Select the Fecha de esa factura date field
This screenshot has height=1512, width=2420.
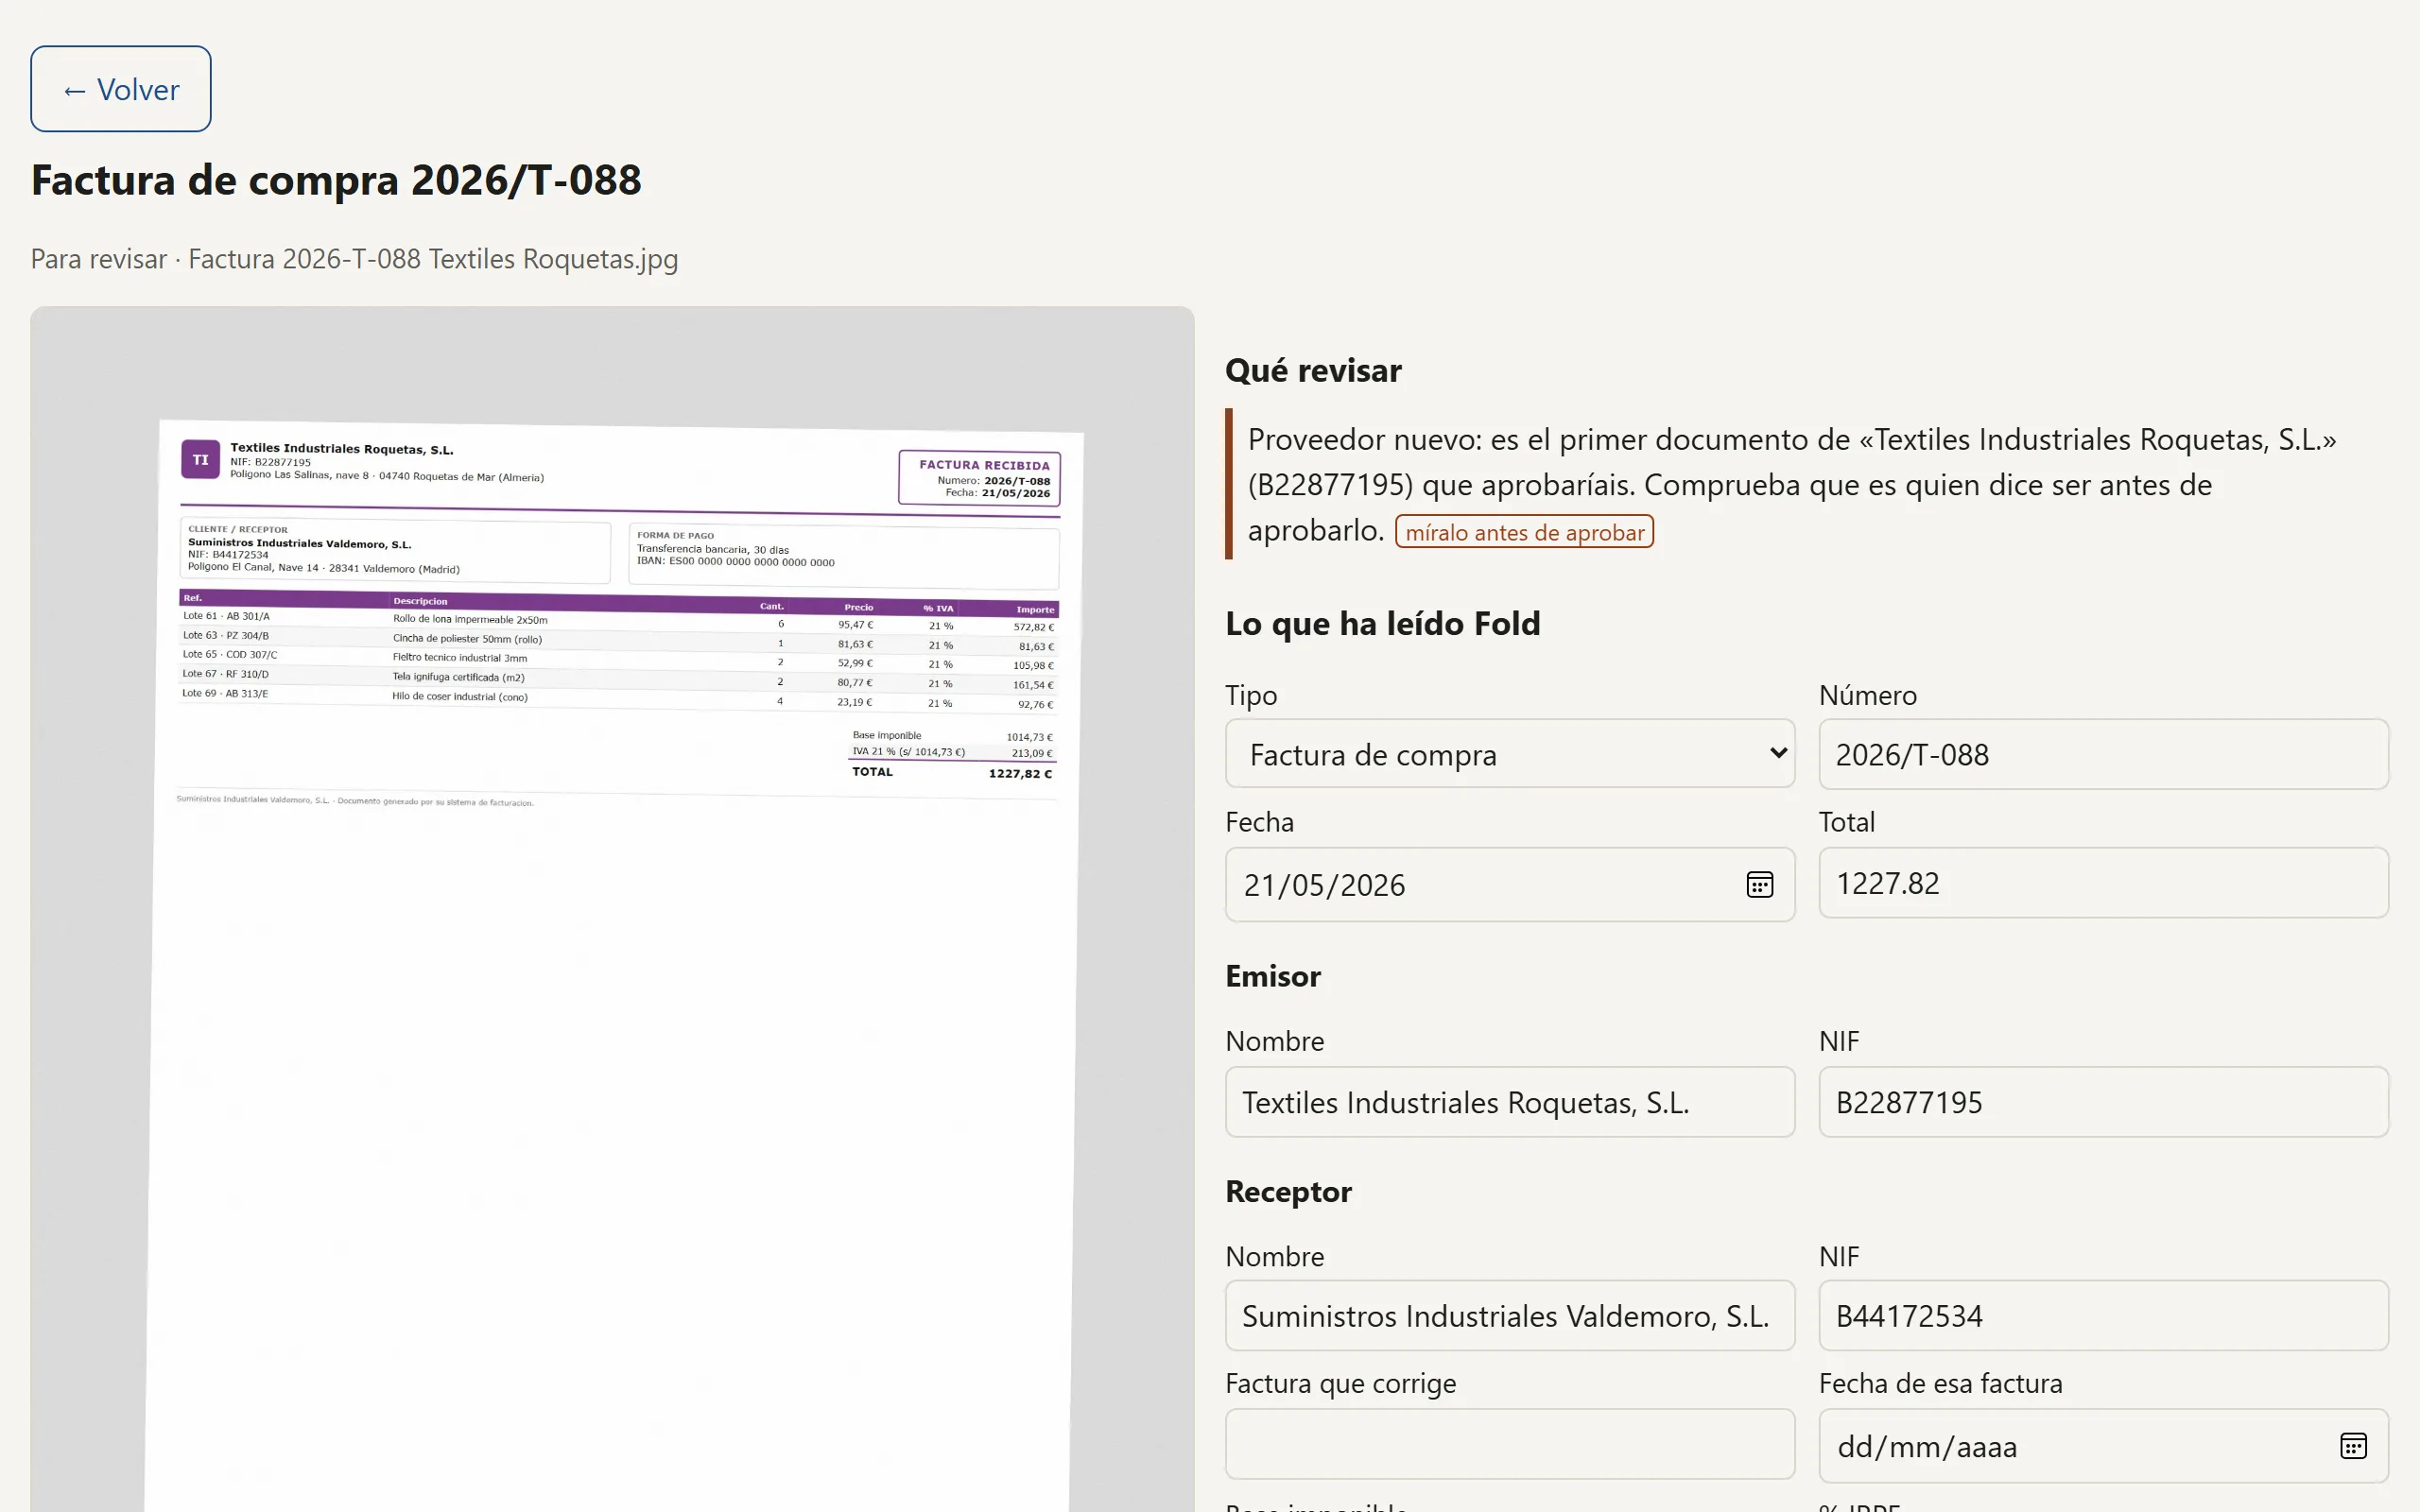coord(2103,1446)
